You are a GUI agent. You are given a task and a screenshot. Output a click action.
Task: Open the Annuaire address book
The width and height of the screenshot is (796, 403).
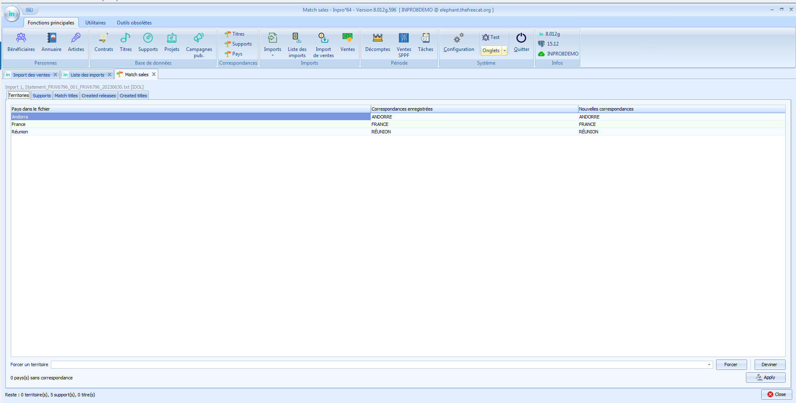pos(51,39)
